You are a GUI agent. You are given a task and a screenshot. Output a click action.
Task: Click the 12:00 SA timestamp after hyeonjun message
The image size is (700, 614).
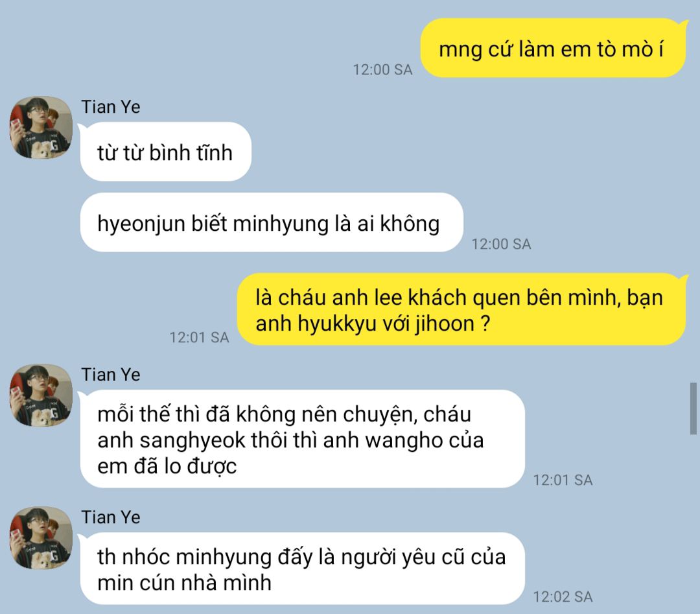click(501, 244)
